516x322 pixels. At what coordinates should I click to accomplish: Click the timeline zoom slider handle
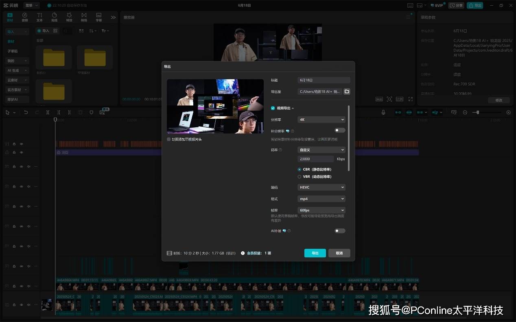pos(478,112)
